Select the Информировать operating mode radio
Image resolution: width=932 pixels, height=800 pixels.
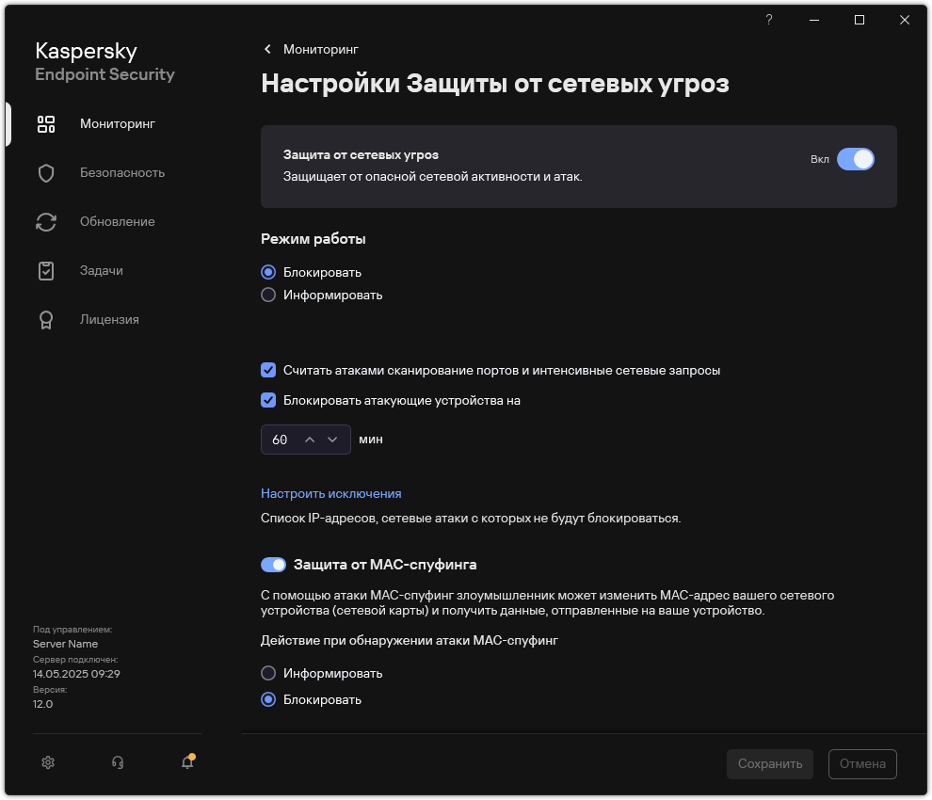[268, 295]
